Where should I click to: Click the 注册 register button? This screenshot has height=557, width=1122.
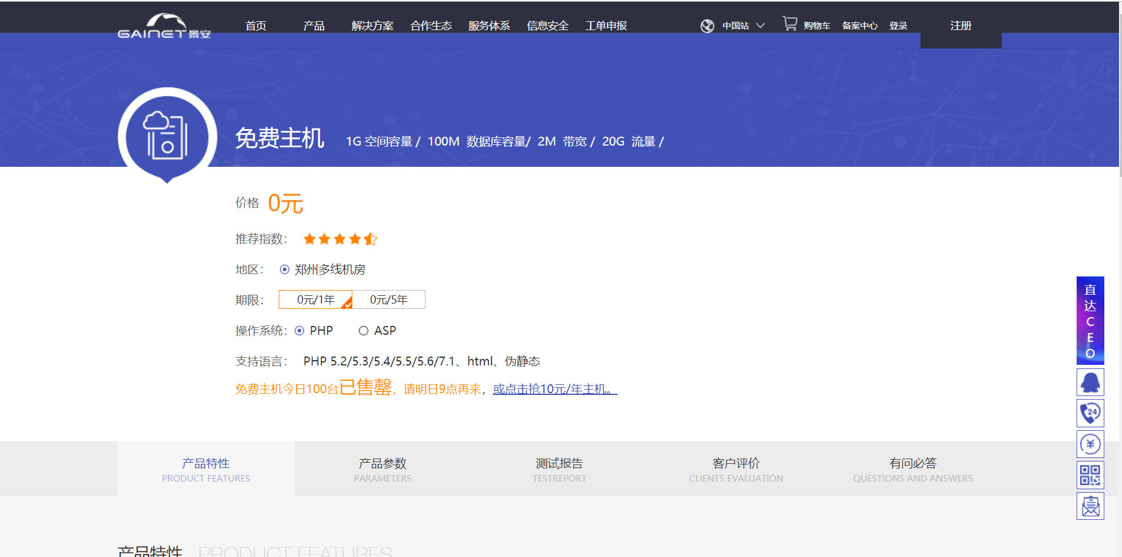[961, 26]
